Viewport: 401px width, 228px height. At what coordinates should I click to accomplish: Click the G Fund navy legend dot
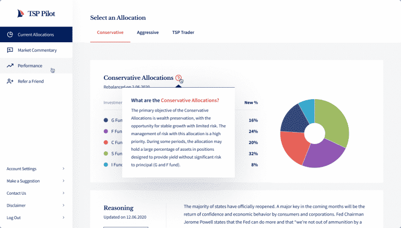[106, 120]
